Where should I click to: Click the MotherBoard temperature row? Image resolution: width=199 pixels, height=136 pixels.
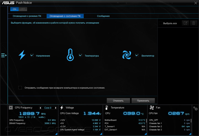pos(125,120)
